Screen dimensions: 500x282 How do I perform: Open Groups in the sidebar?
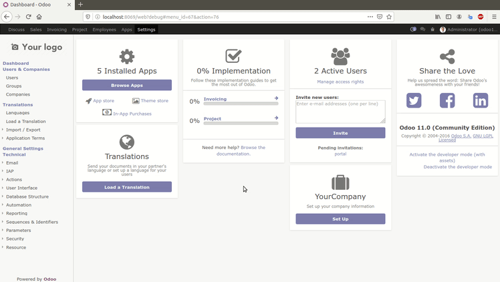coord(14,86)
